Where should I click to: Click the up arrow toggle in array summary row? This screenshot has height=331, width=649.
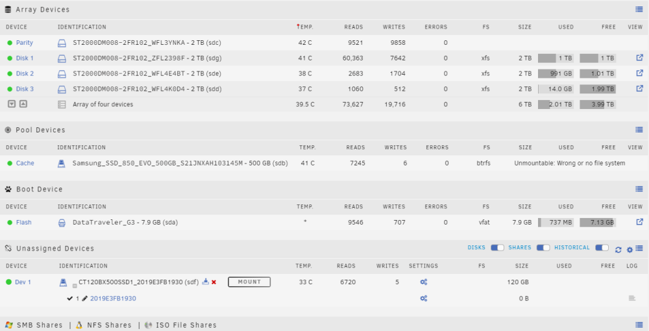tap(23, 104)
